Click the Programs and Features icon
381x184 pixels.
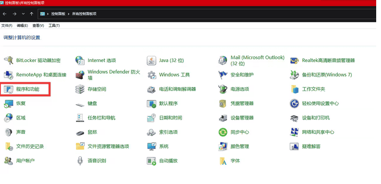click(x=9, y=89)
